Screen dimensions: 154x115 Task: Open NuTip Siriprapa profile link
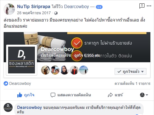[34, 7]
